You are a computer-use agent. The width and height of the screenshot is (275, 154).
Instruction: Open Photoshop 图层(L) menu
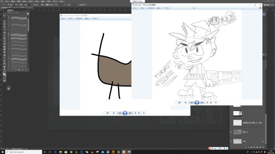pos(25,1)
